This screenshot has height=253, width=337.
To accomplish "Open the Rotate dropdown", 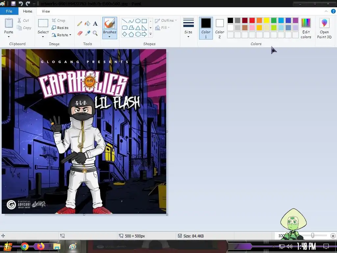I will click(61, 35).
